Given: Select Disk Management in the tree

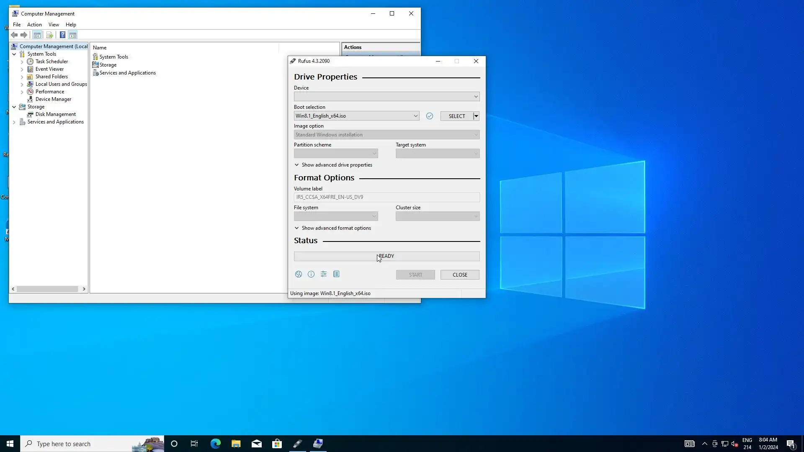Looking at the screenshot, I should point(55,114).
